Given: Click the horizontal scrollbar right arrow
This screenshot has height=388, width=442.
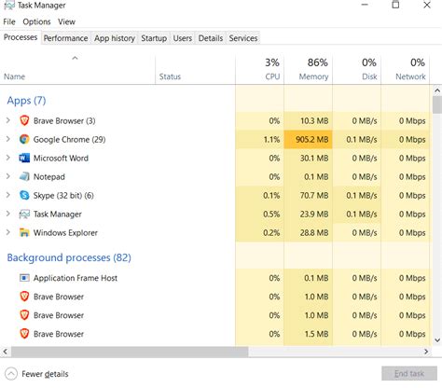Looking at the screenshot, I should pyautogui.click(x=426, y=352).
